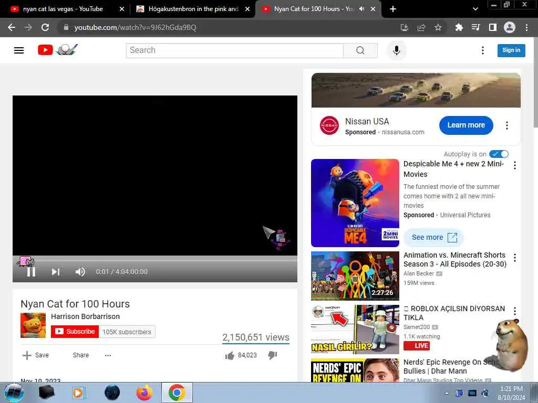This screenshot has width=538, height=403.
Task: Close the nyan cat las vegas tab
Action: [x=122, y=9]
